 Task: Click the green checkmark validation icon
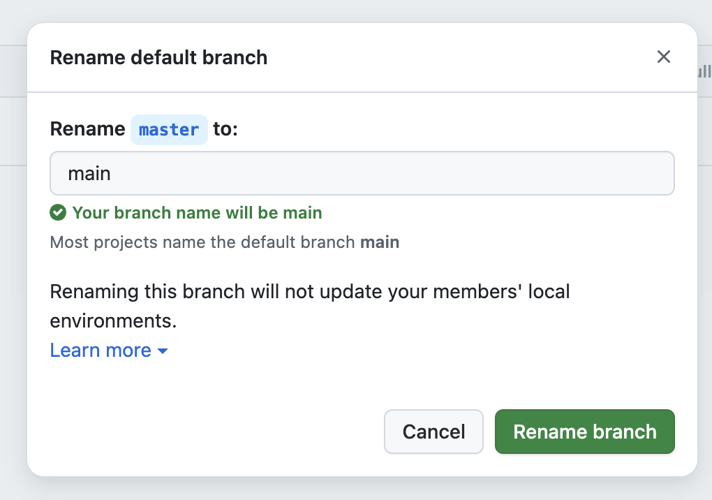(58, 212)
